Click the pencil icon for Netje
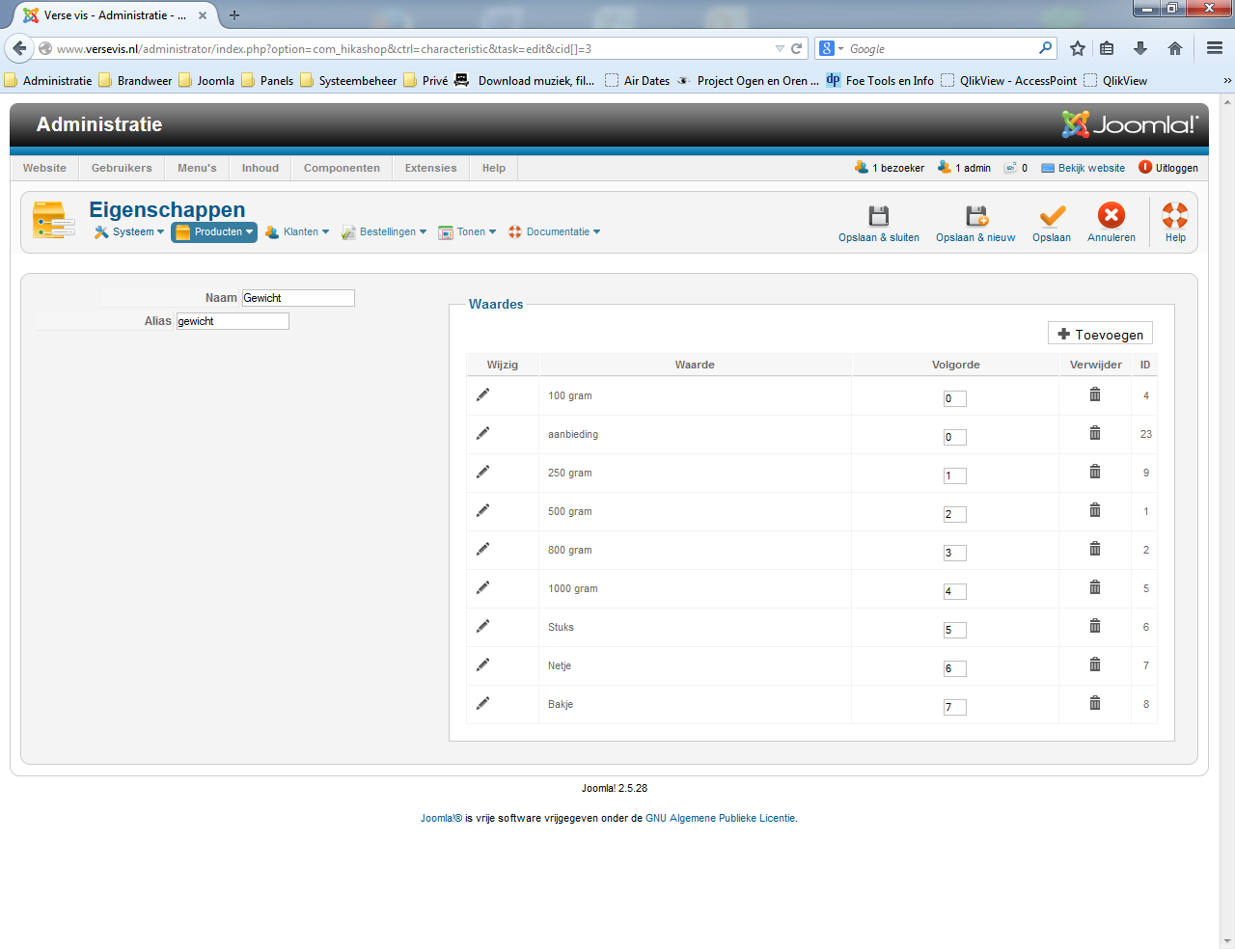This screenshot has height=949, width=1235. click(482, 664)
